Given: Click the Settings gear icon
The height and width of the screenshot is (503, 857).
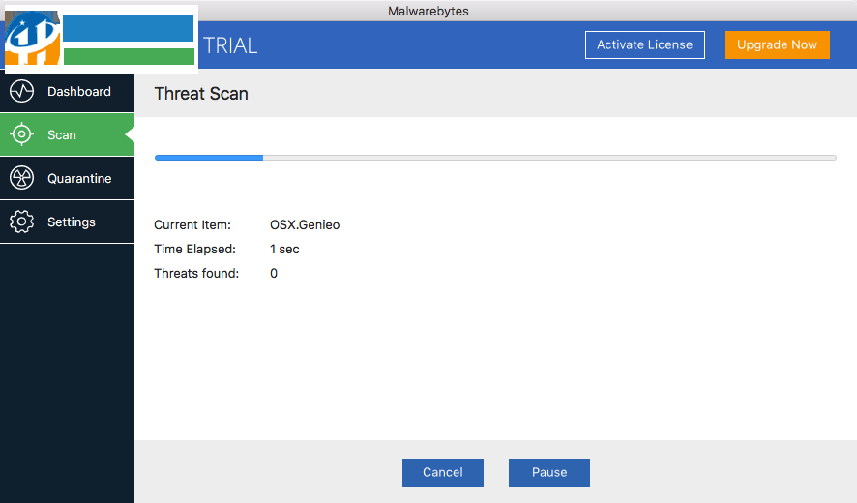Looking at the screenshot, I should tap(22, 222).
